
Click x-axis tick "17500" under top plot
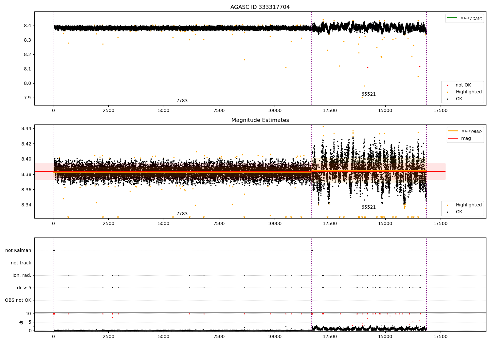click(440, 111)
